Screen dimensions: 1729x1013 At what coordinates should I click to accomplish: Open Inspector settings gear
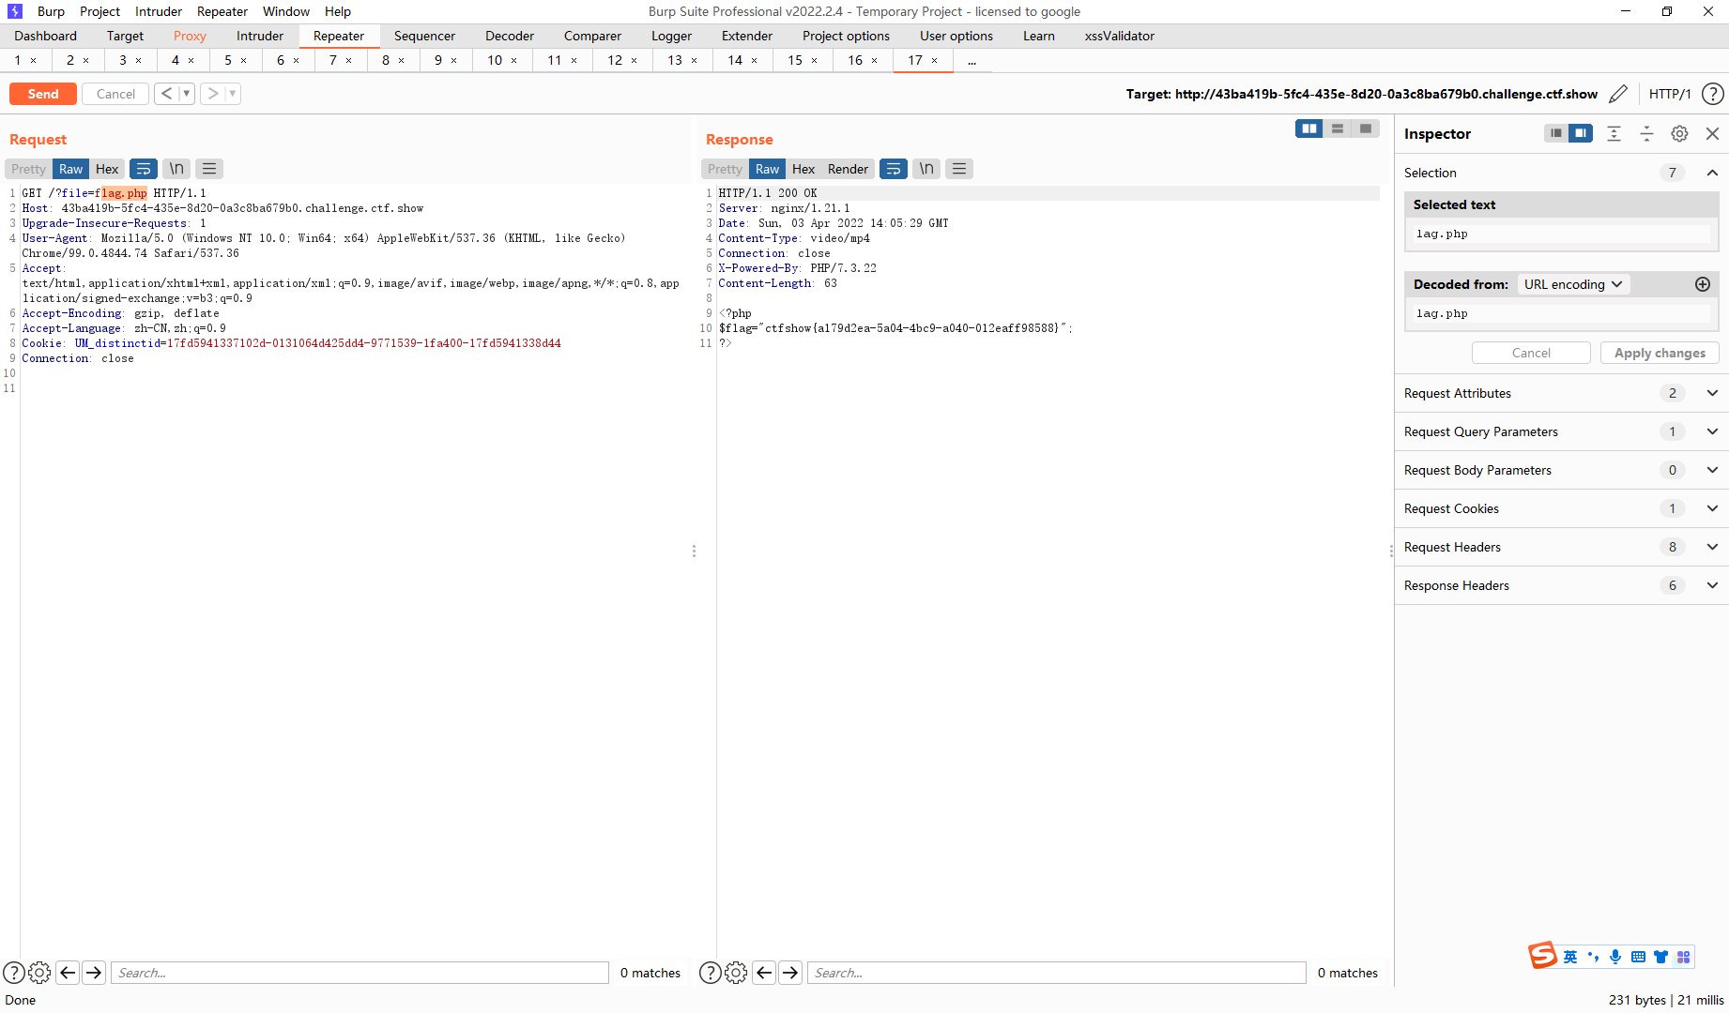coord(1679,133)
